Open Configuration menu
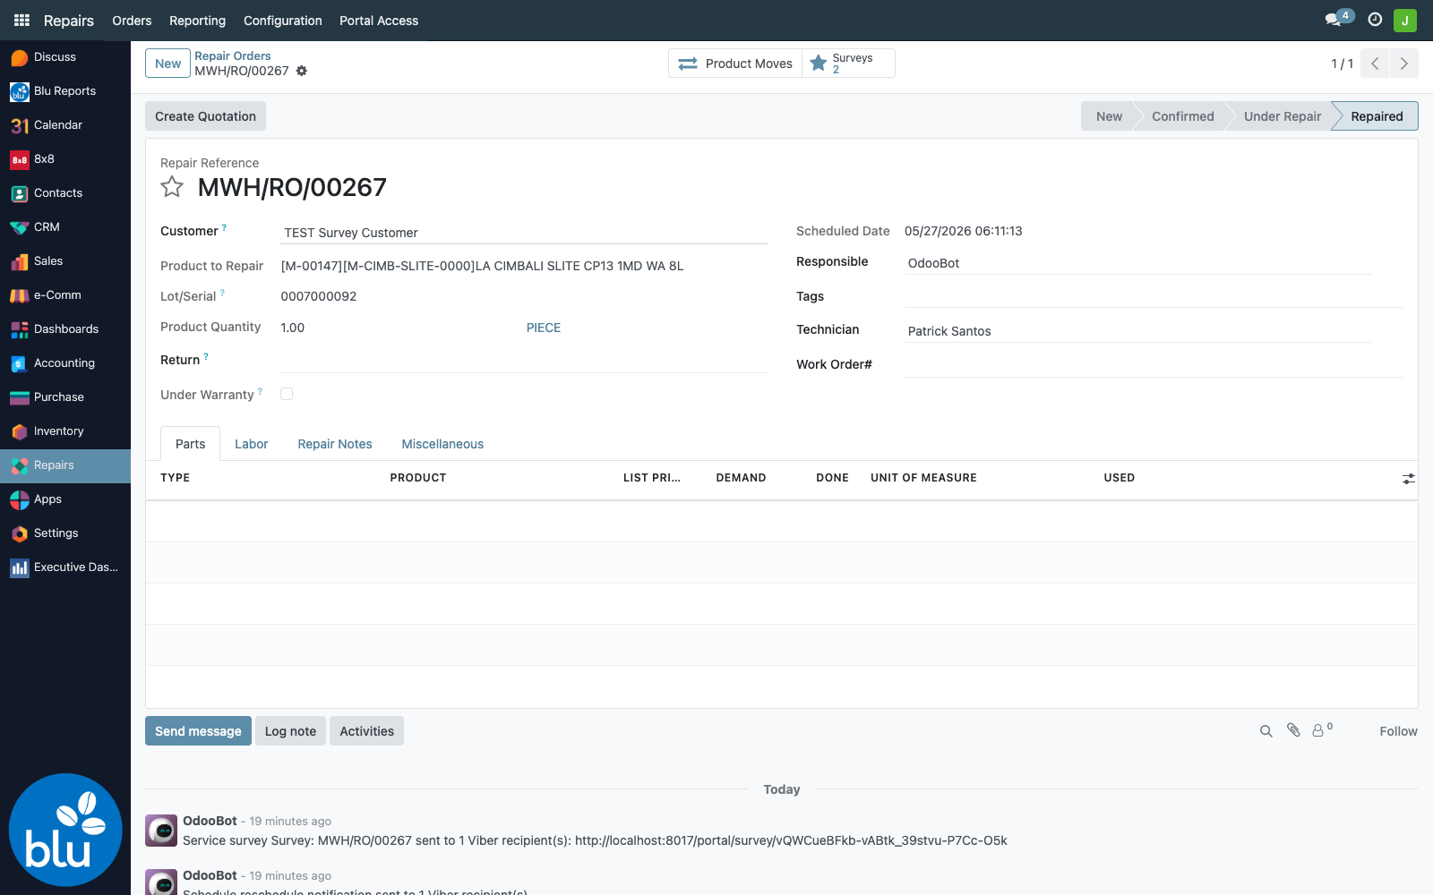 [x=282, y=21]
